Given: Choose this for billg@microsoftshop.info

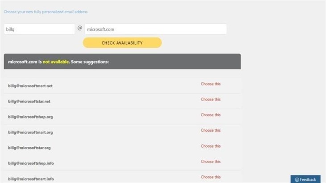Looking at the screenshot, I should point(211,162).
